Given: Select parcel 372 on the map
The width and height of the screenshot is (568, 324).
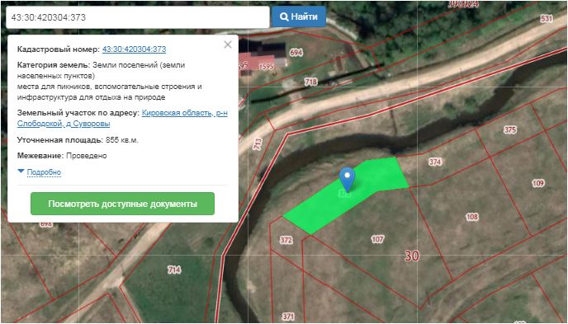Looking at the screenshot, I should click(x=286, y=240).
